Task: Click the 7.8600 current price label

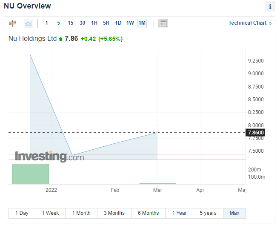Action: coord(255,132)
